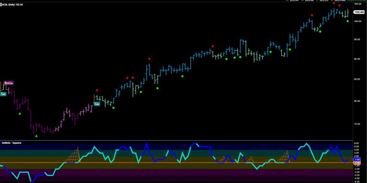Click the 90.00 price axis label
Image resolution: width=367 pixels, height=183 pixels.
pos(357,59)
